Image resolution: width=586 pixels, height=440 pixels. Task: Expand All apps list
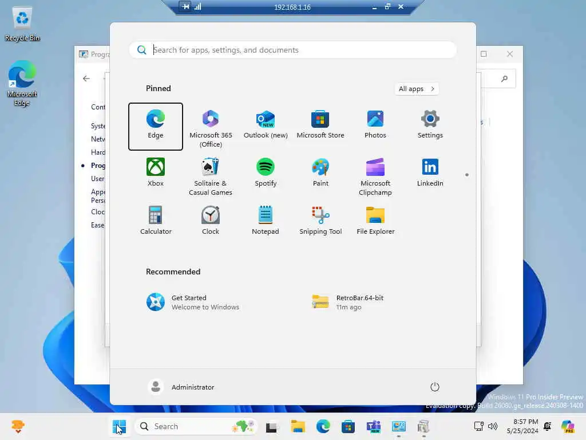[x=417, y=89]
